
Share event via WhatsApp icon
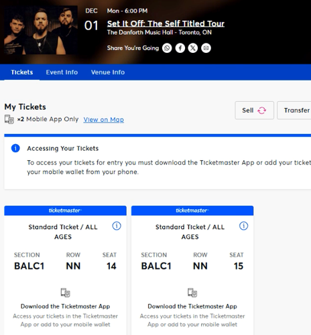(167, 48)
